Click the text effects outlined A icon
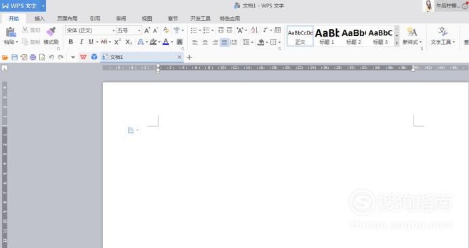This screenshot has height=248, width=469. 140,42
